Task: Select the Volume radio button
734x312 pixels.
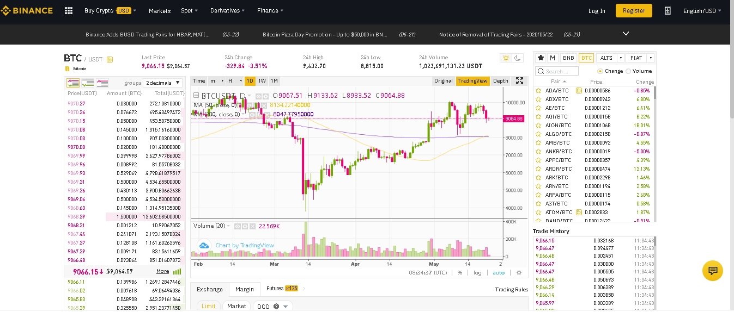Action: pyautogui.click(x=628, y=71)
